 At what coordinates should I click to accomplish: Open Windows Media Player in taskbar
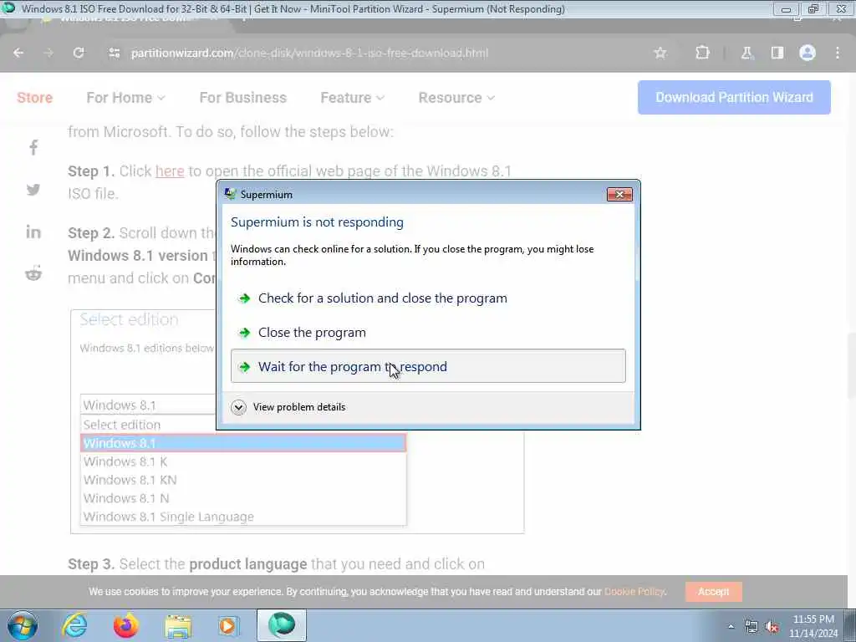pyautogui.click(x=228, y=625)
